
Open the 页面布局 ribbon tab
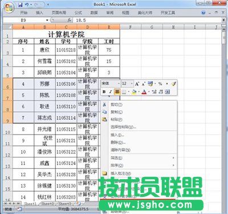point(59,13)
